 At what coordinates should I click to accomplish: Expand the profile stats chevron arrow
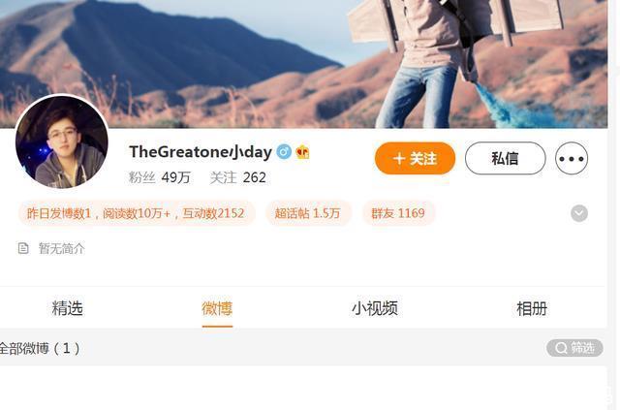tap(579, 213)
